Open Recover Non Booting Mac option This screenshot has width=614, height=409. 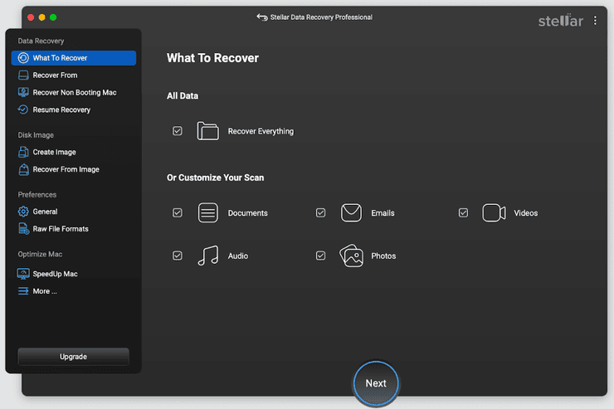click(x=74, y=92)
